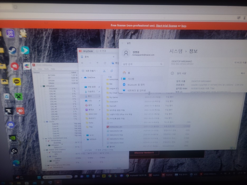The height and width of the screenshot is (185, 247).
Task: Select 사진 in File Explorer sidebar
Action: pos(90,101)
